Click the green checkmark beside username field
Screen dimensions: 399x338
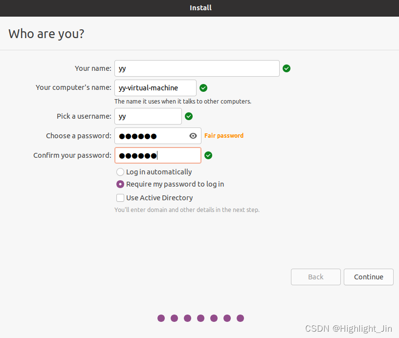pos(189,116)
